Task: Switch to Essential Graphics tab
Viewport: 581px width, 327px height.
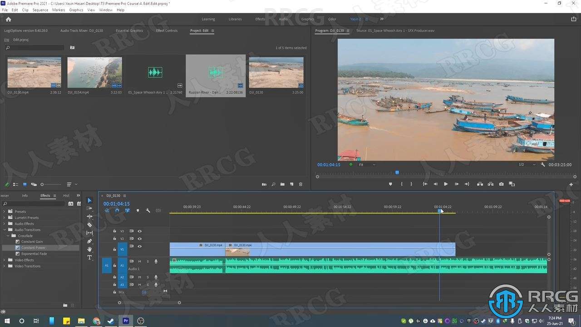Action: (x=129, y=30)
